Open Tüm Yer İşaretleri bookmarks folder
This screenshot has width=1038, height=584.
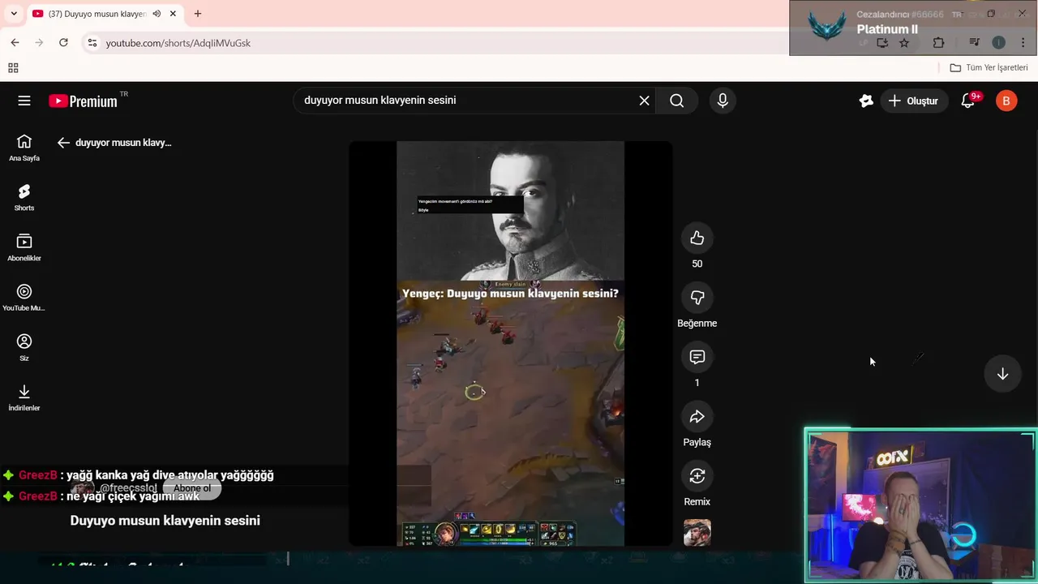(989, 67)
